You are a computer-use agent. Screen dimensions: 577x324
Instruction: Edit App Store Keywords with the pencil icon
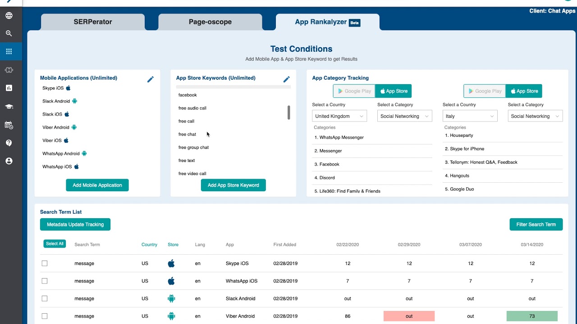pos(286,79)
